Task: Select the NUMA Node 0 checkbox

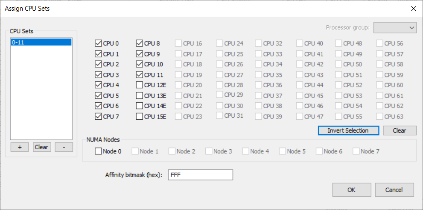Action: [x=99, y=151]
